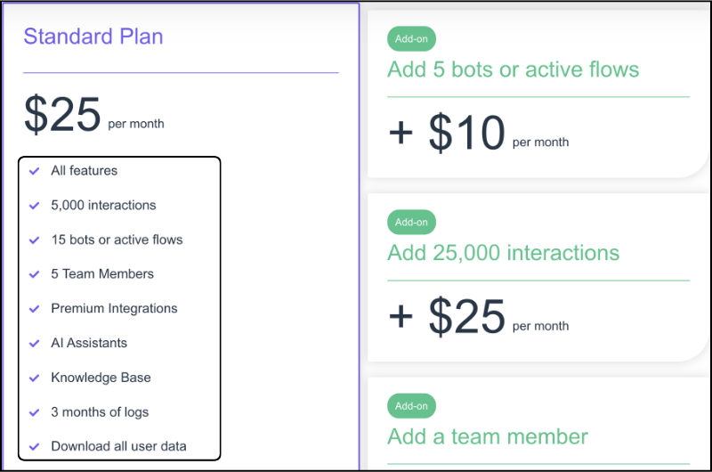Click checkmark beside Knowledge Base
Viewport: 712px width, 472px height.
[x=34, y=378]
